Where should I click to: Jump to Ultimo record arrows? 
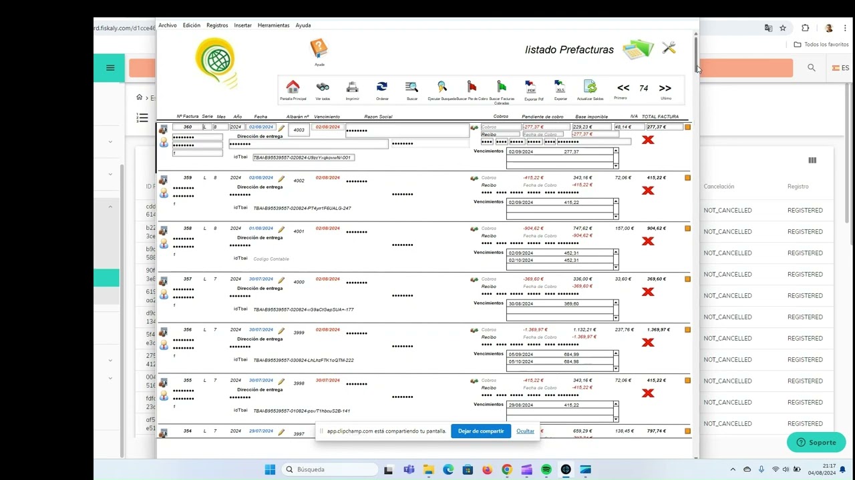pyautogui.click(x=665, y=88)
